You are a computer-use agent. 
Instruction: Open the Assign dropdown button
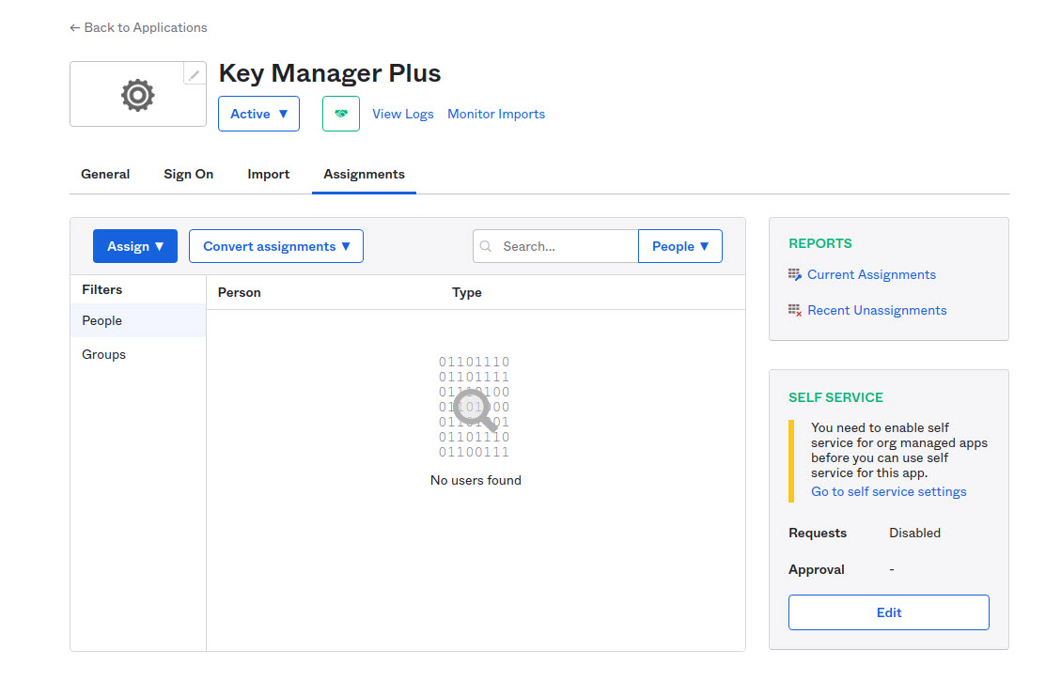click(x=135, y=246)
